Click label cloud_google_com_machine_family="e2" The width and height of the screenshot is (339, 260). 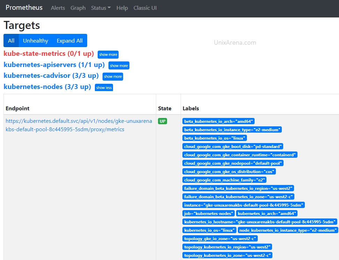(224, 180)
